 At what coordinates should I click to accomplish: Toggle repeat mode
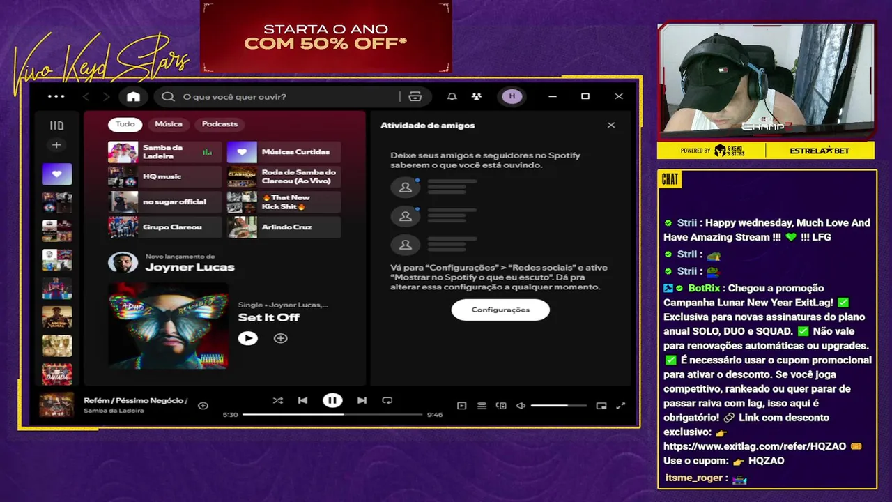tap(387, 400)
